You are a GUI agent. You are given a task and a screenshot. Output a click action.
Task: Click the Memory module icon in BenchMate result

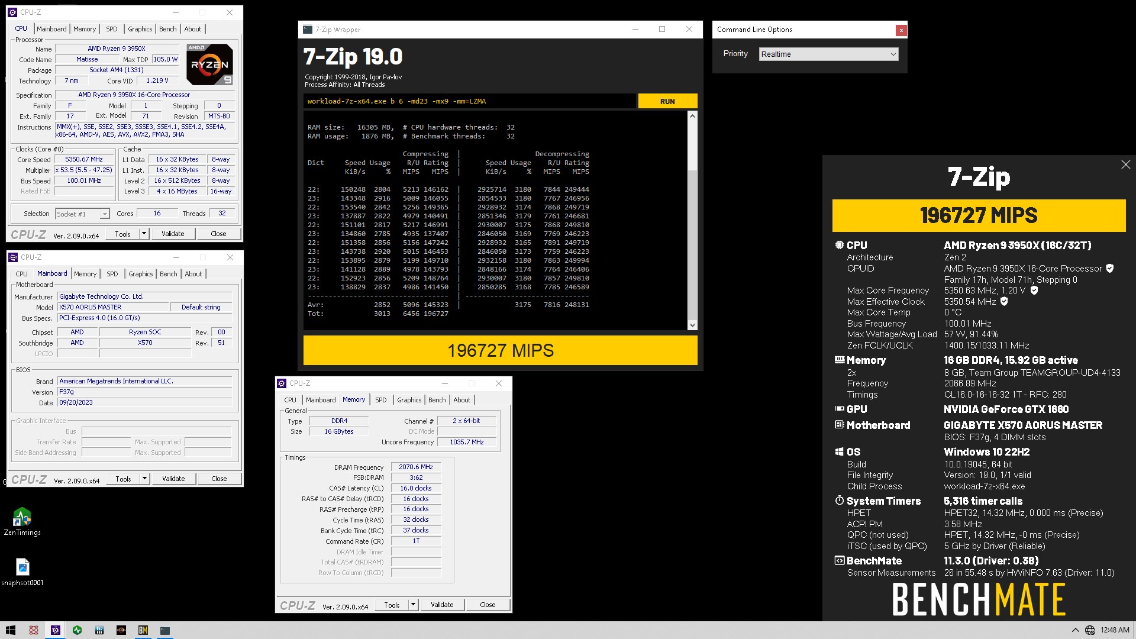pos(839,360)
